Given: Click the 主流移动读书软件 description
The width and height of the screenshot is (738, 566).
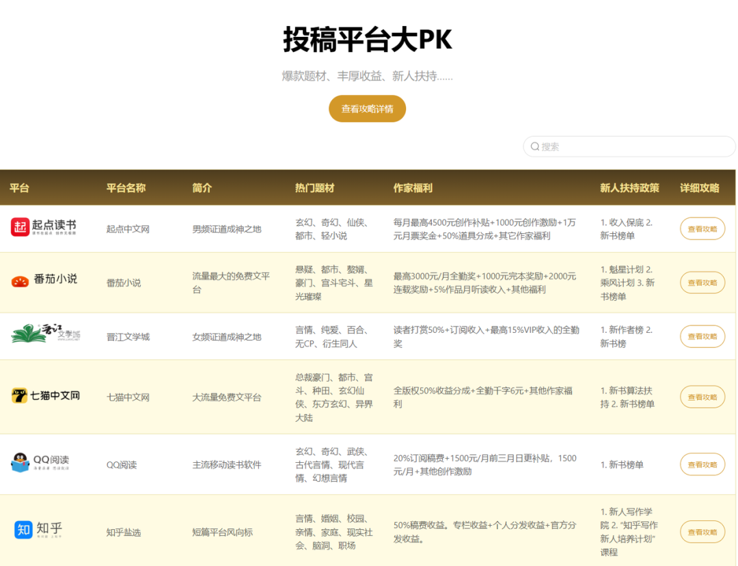Looking at the screenshot, I should 226,465.
